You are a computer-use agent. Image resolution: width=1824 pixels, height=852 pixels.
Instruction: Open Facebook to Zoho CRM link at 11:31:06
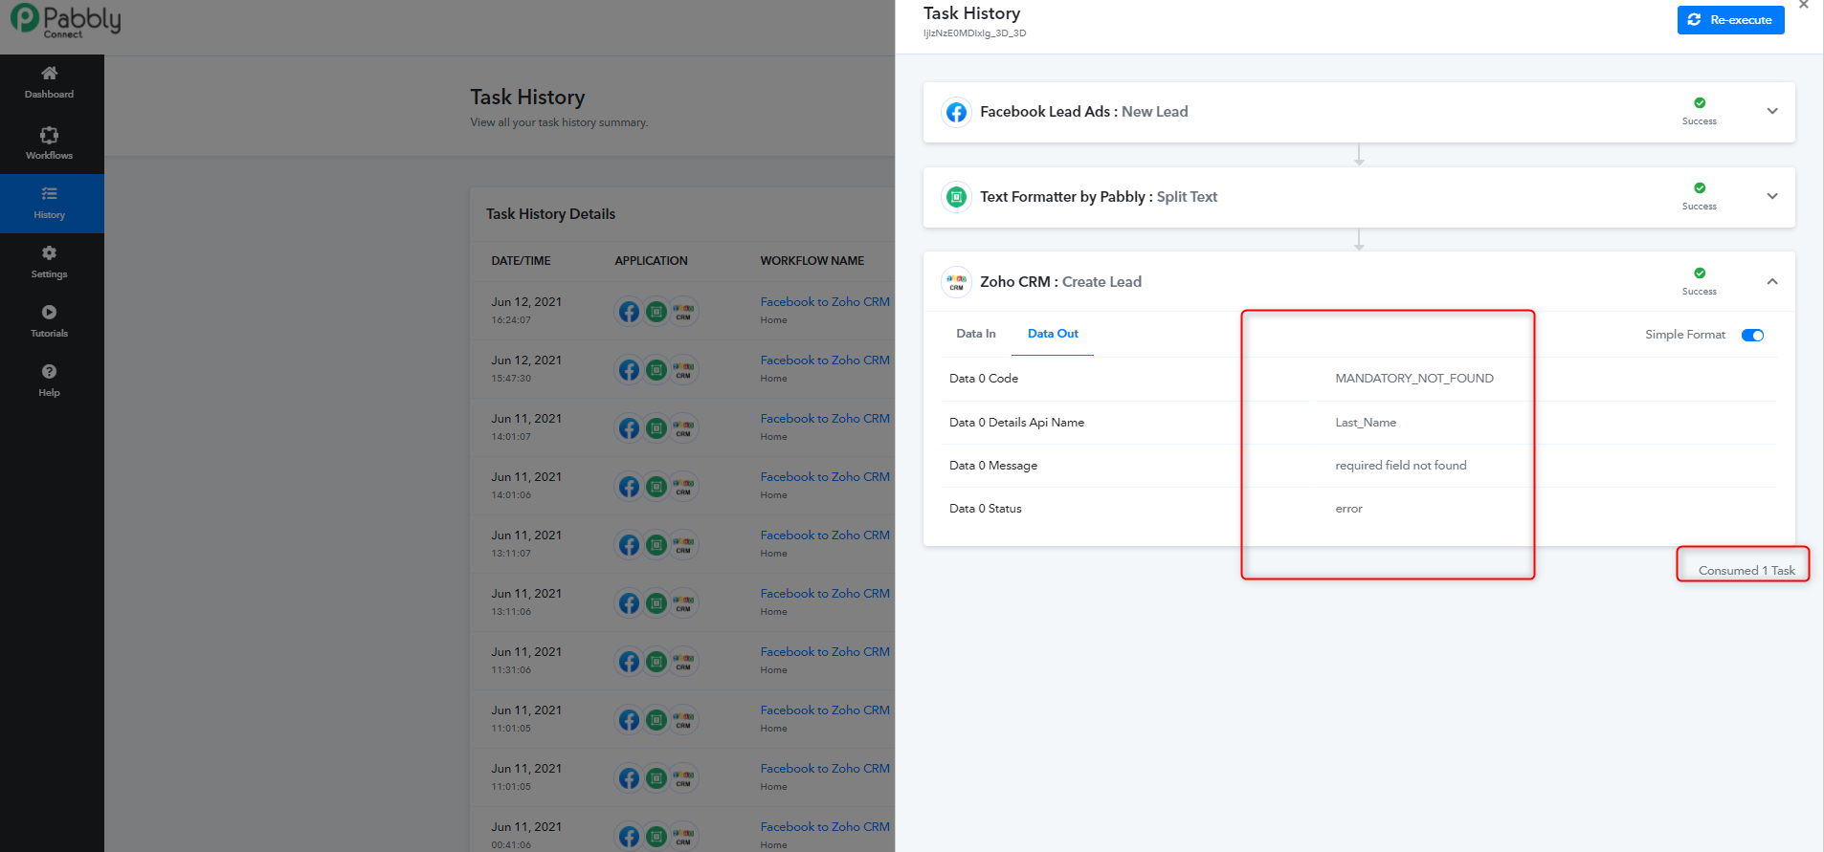[x=825, y=652]
